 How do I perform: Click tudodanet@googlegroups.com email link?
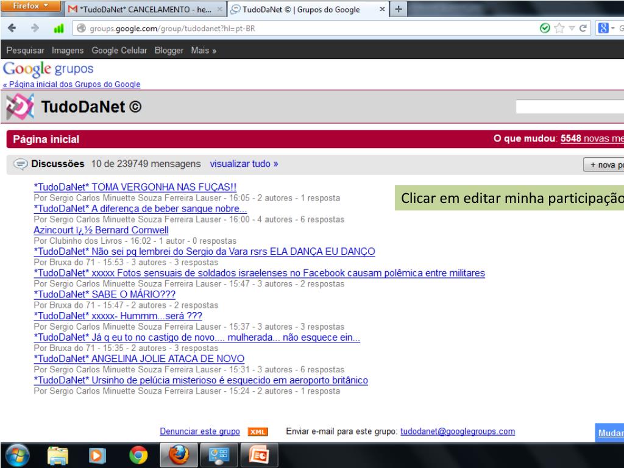458,431
